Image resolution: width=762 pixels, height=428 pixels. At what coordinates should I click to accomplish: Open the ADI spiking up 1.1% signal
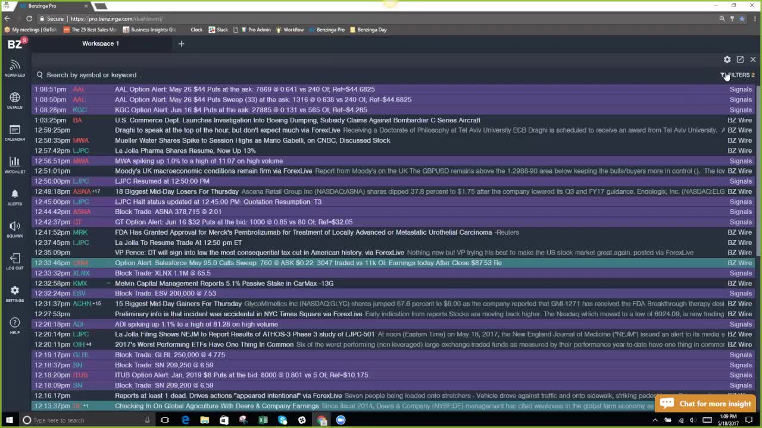pos(394,324)
